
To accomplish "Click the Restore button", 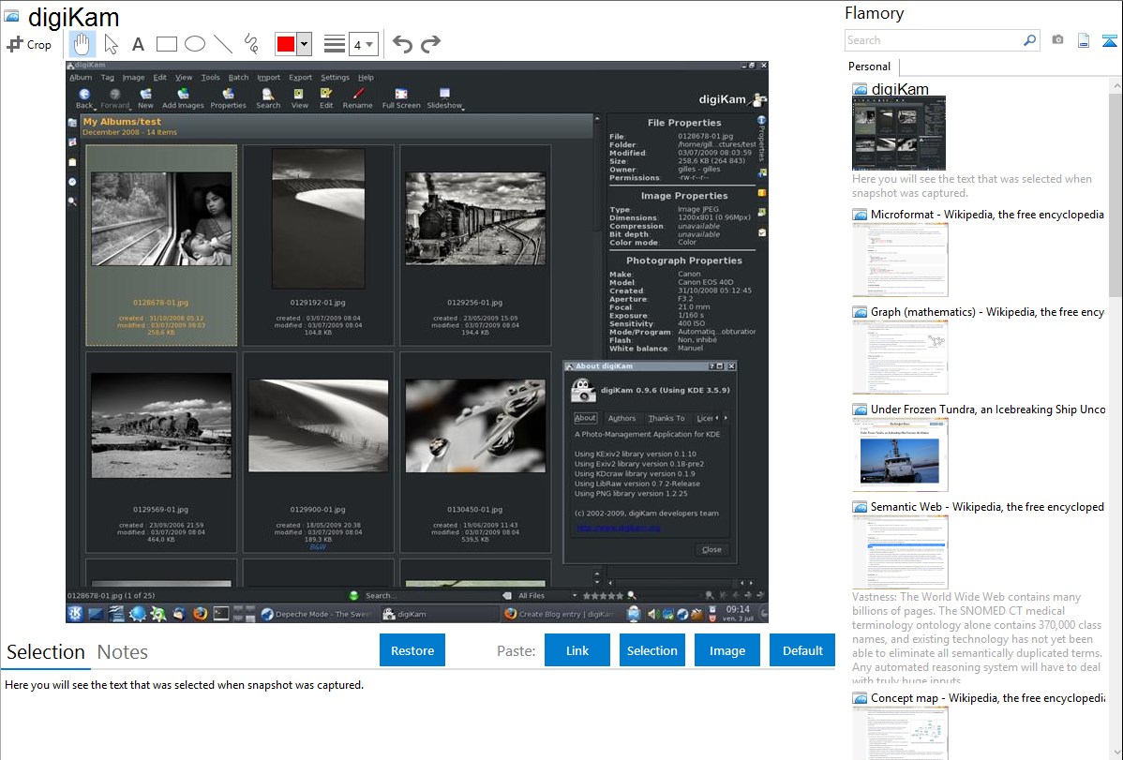I will [412, 650].
